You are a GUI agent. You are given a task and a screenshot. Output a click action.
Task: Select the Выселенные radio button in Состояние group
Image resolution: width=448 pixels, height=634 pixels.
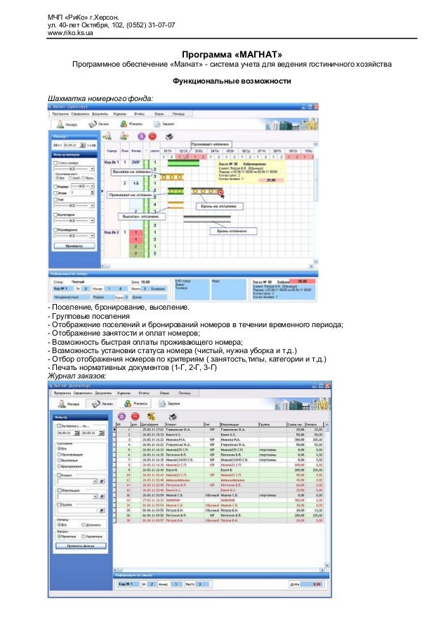click(60, 460)
